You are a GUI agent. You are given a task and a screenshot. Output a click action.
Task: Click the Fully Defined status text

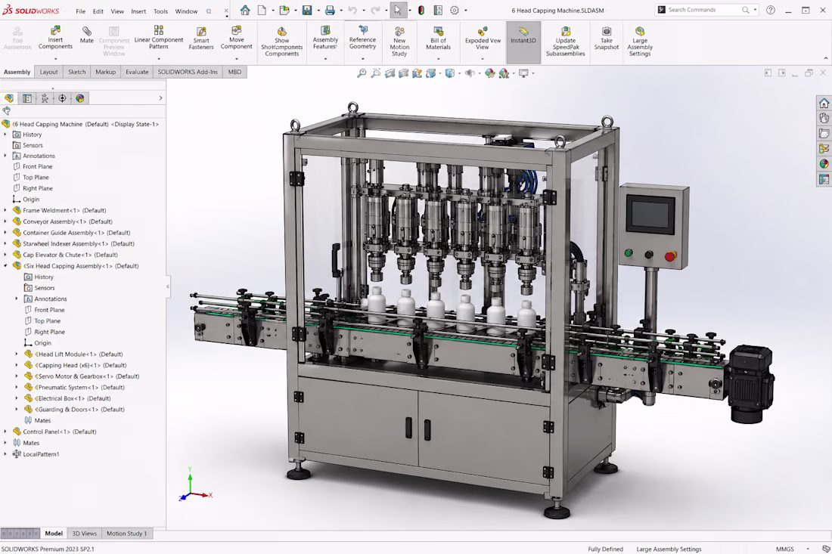(x=605, y=549)
